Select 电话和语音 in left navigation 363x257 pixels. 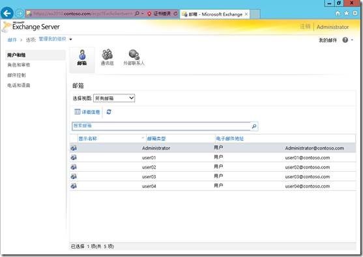click(19, 85)
